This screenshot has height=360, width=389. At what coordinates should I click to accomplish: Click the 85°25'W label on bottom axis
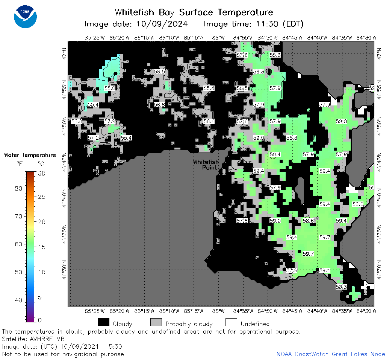pos(95,311)
